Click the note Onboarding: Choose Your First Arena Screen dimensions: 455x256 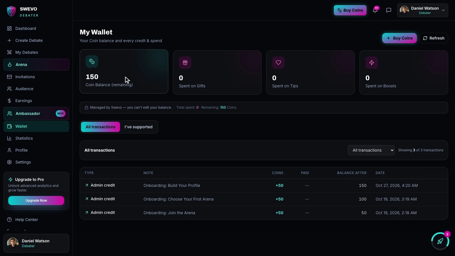[179, 199]
